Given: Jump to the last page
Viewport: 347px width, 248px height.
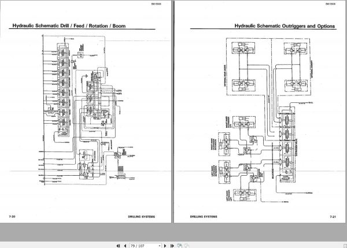Looking at the screenshot, I should pos(172,246).
